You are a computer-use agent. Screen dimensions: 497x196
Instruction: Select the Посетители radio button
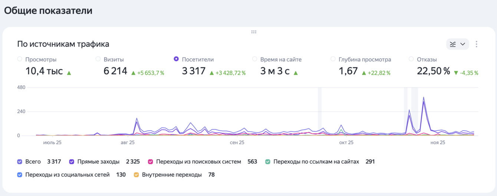176,59
